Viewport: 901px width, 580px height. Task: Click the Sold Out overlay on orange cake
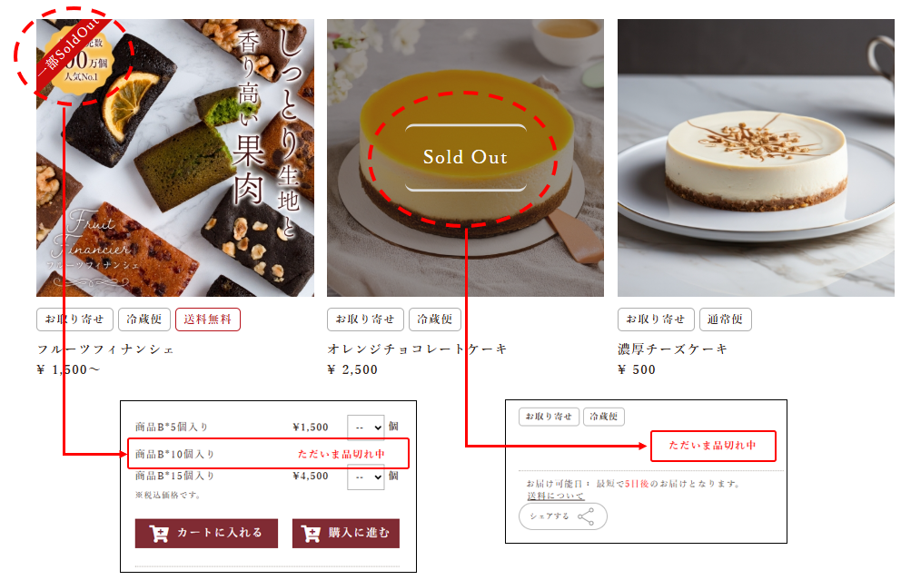click(x=466, y=157)
